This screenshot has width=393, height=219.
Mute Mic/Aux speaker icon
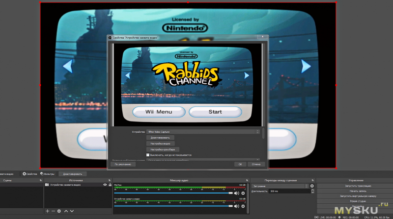[x=236, y=193]
